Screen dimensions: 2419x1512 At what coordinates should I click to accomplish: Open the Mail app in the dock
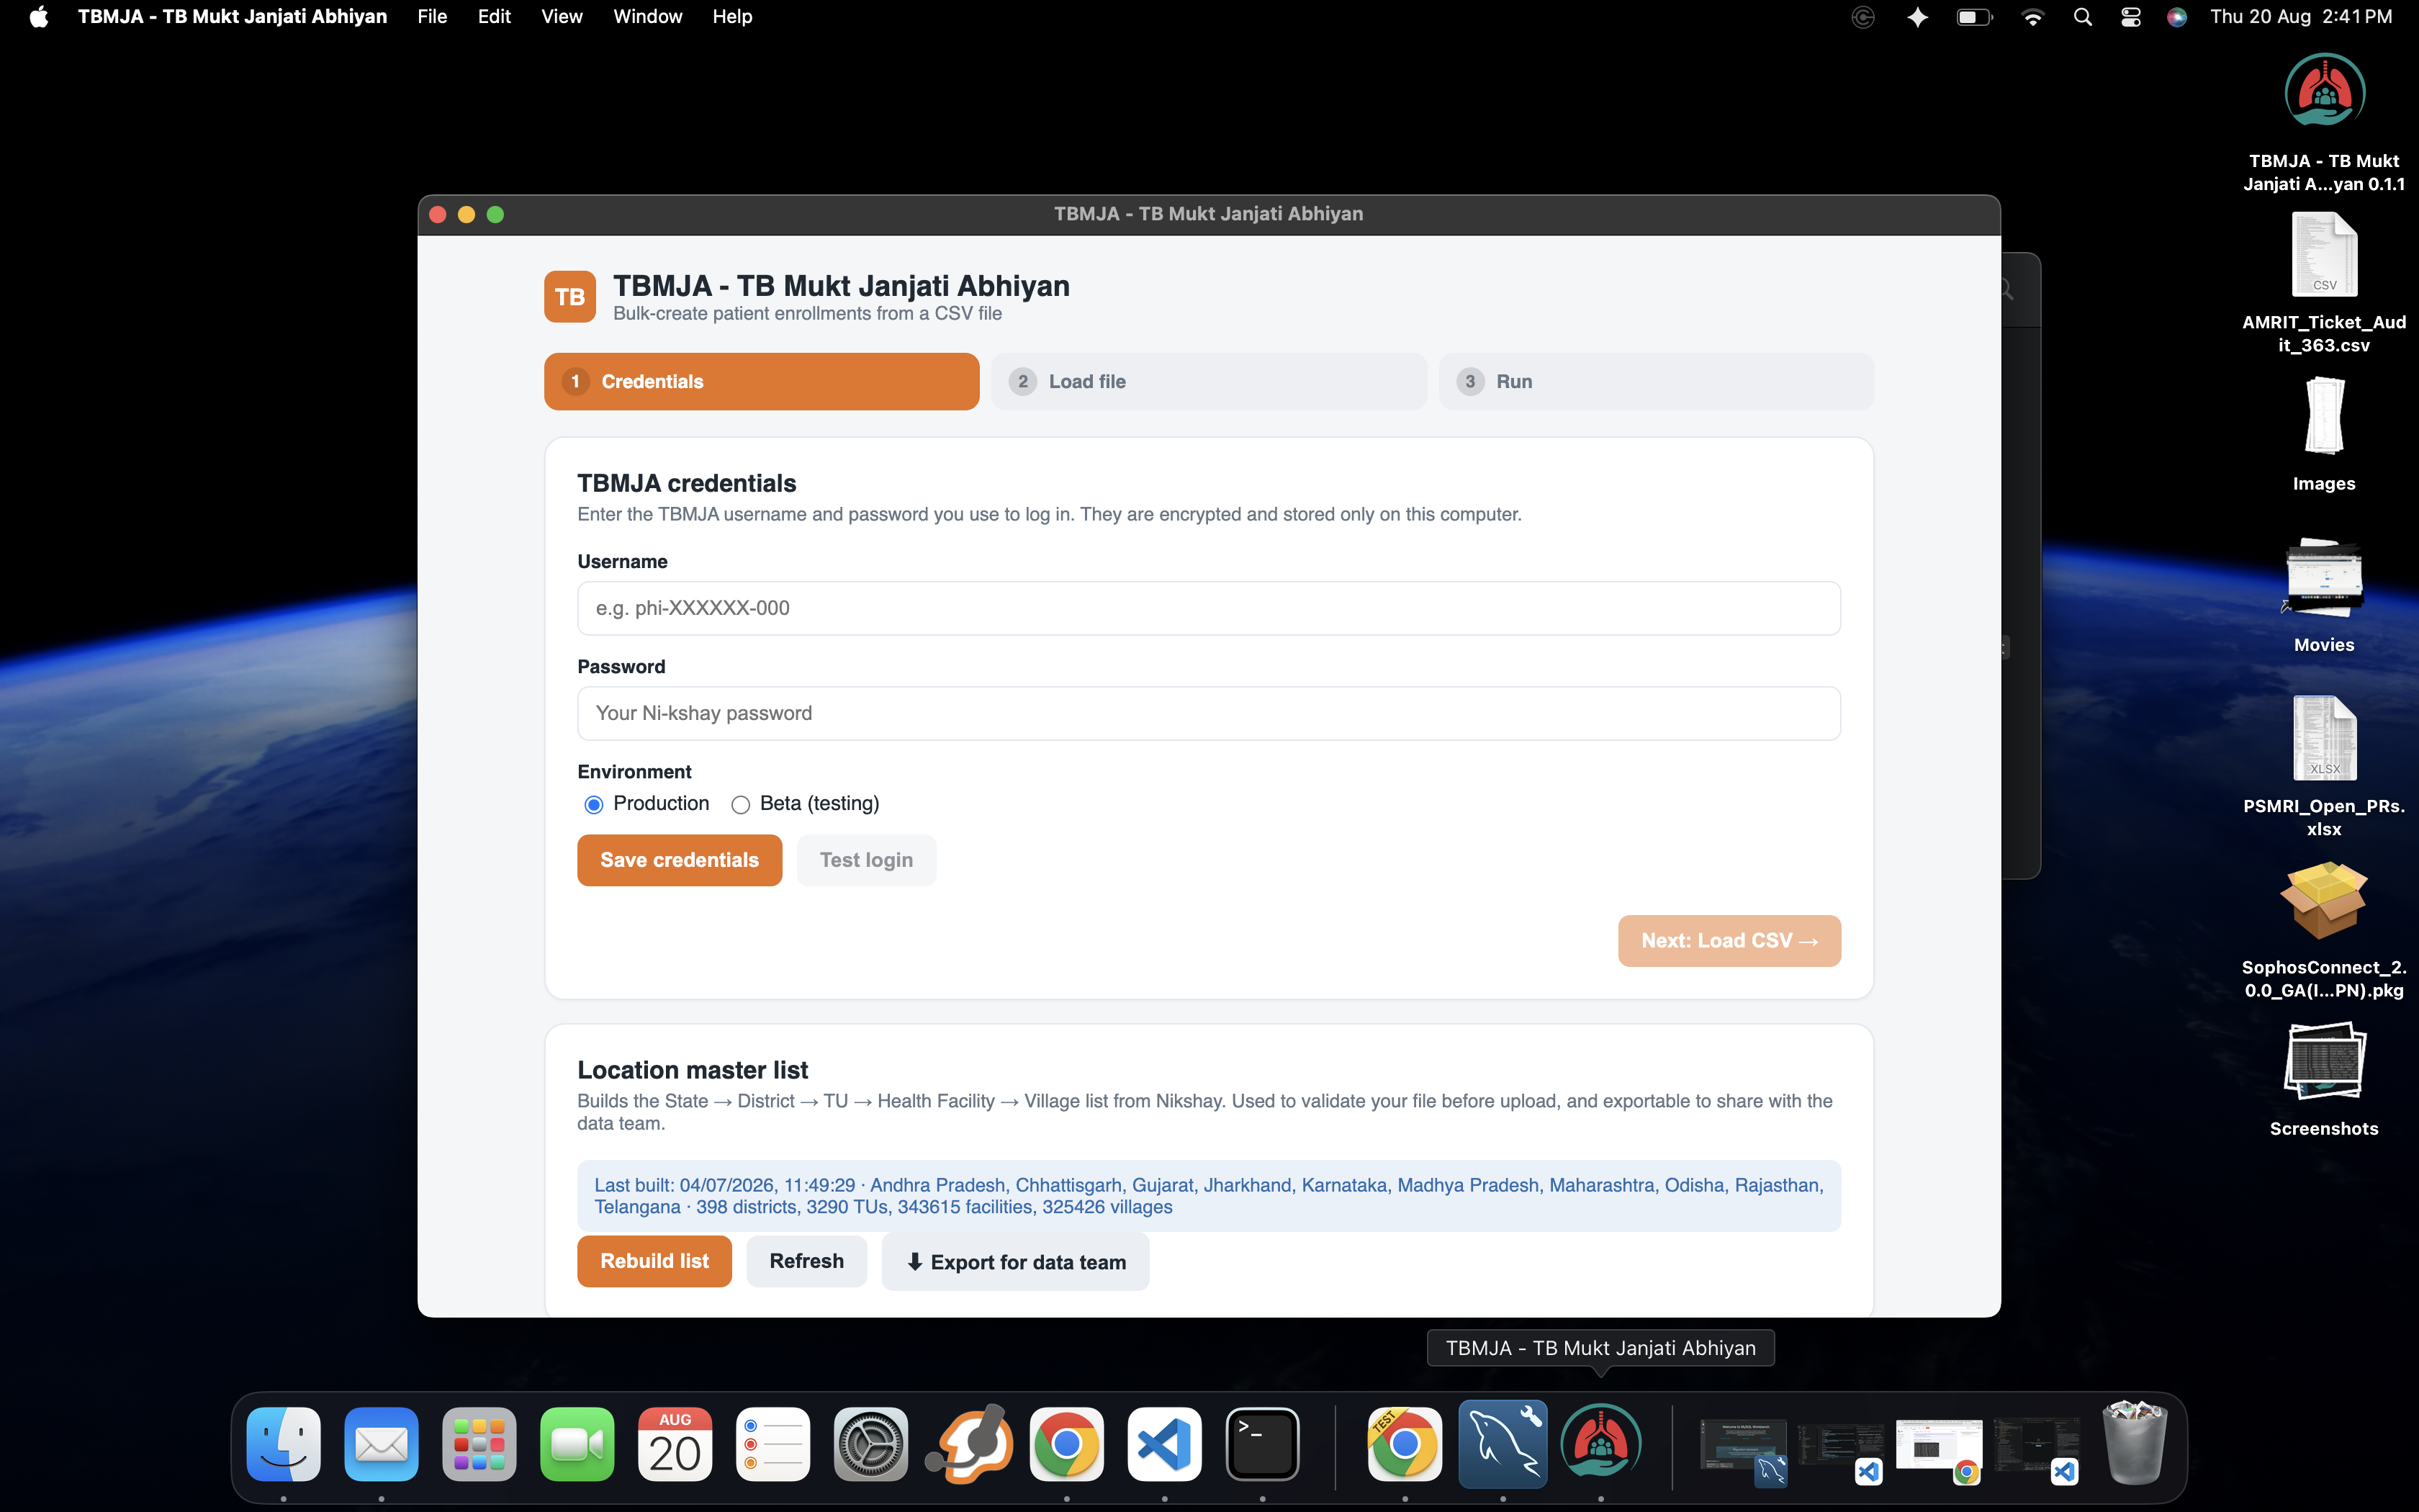[x=382, y=1444]
